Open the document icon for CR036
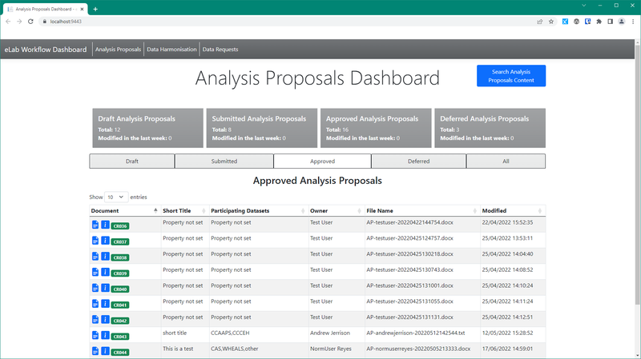The image size is (641, 359). [x=95, y=225]
